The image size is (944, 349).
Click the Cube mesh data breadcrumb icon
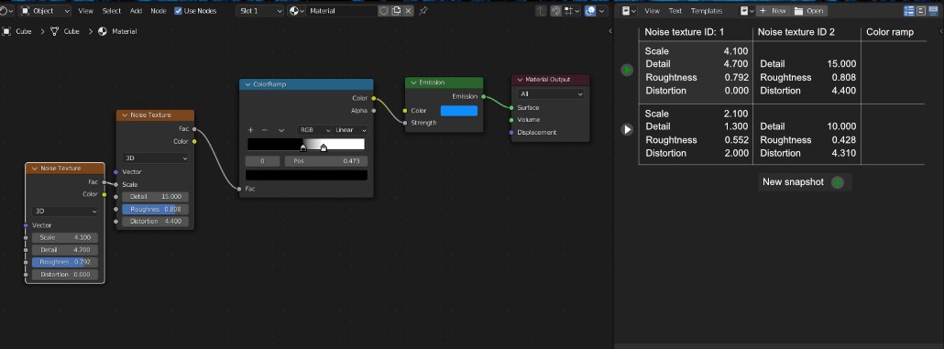coord(55,31)
